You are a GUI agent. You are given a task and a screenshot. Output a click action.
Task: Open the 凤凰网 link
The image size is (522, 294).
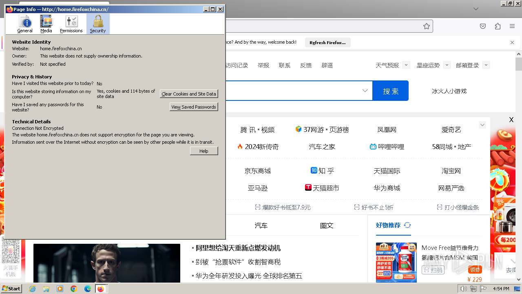387,129
